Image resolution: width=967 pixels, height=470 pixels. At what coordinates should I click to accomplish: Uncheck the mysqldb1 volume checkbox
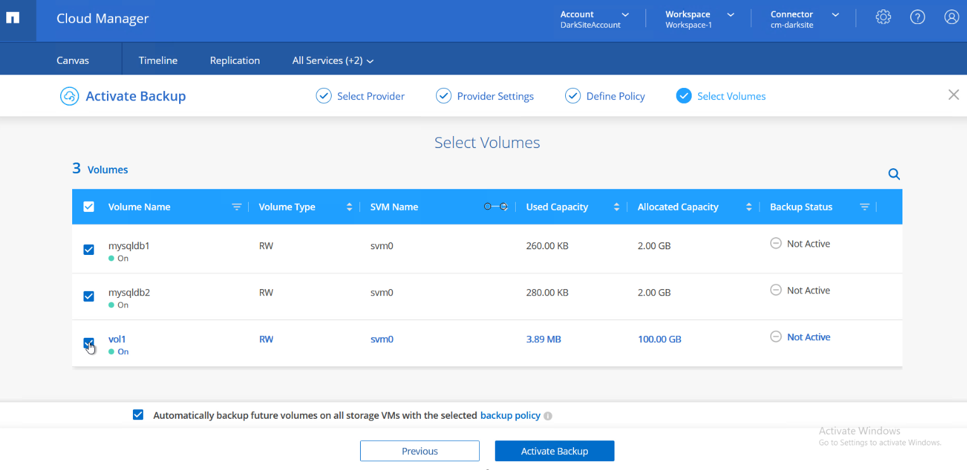coord(89,249)
